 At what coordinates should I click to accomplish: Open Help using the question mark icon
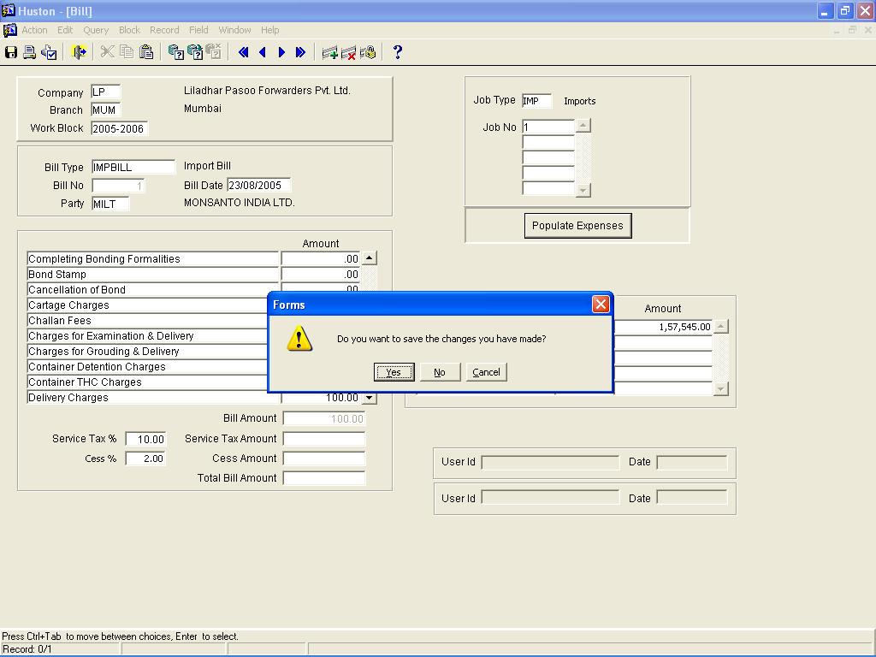tap(397, 52)
